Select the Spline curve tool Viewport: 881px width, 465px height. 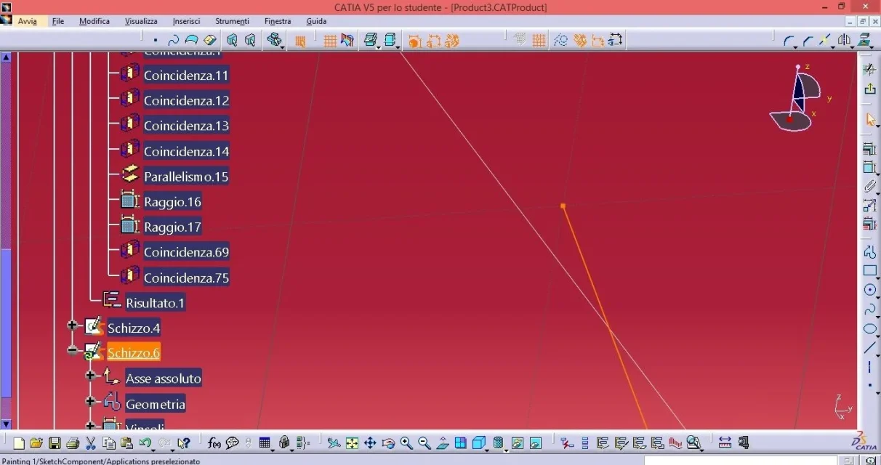coord(869,310)
